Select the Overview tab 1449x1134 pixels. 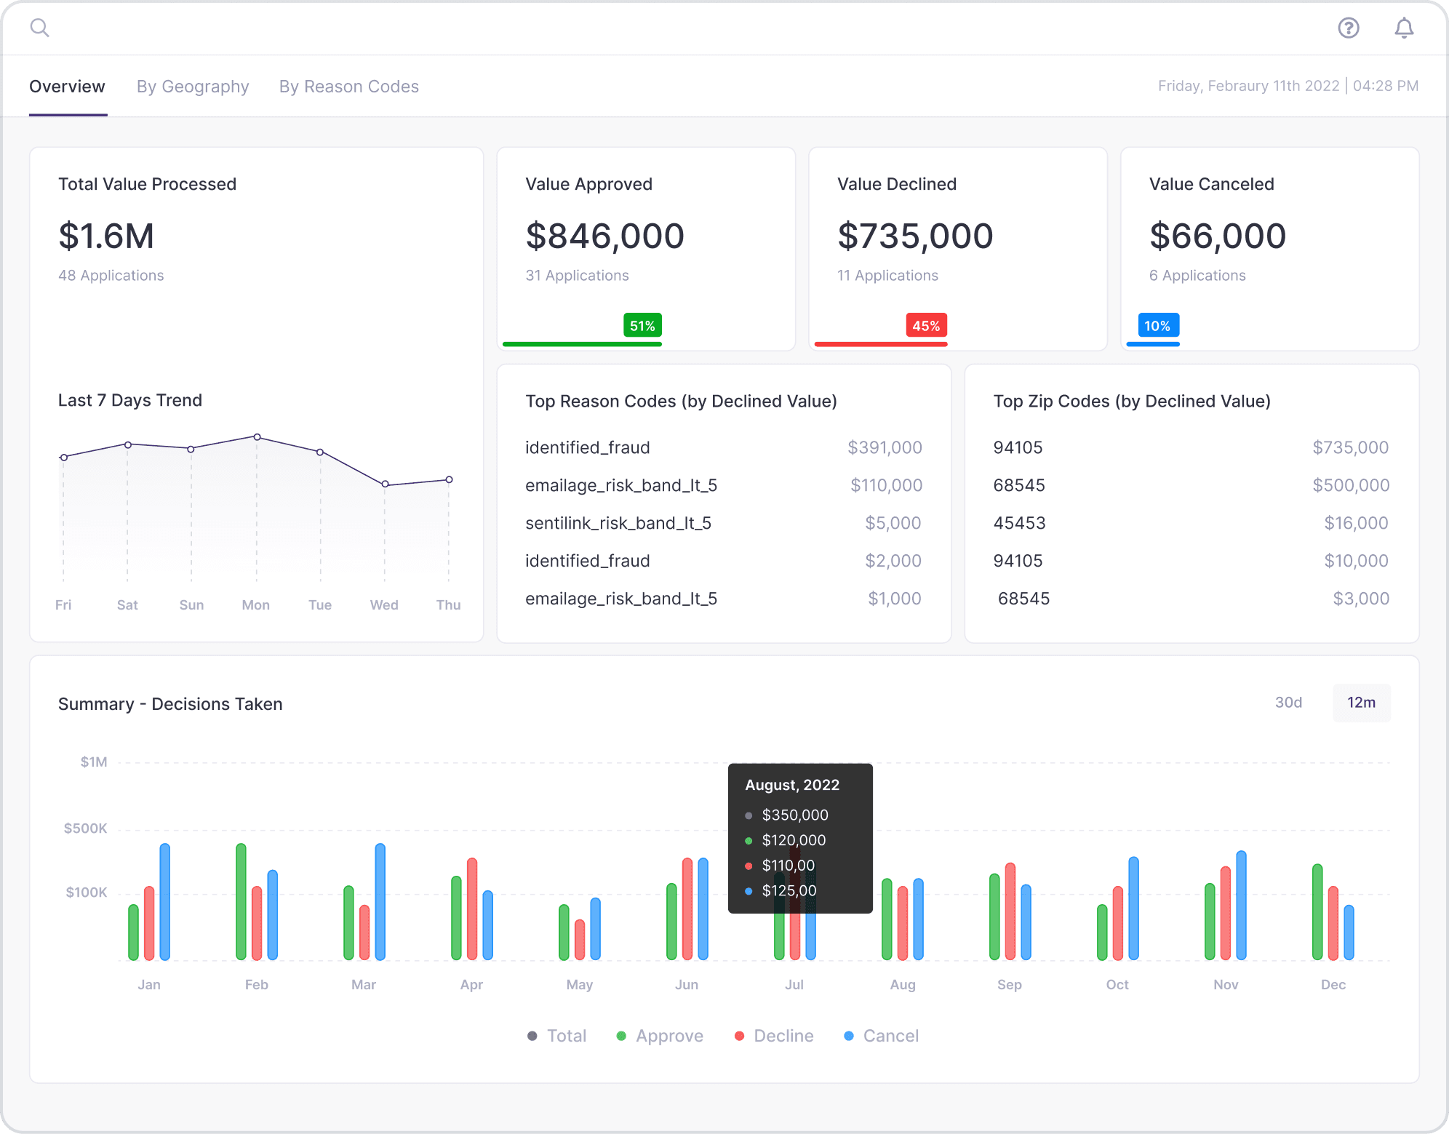(x=67, y=86)
